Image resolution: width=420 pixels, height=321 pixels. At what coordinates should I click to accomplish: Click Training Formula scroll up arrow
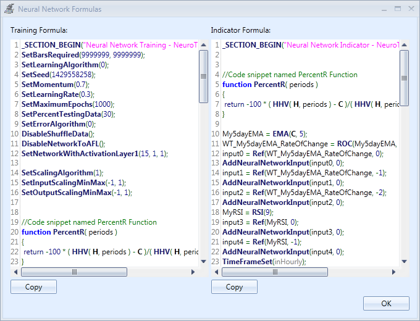(204, 44)
